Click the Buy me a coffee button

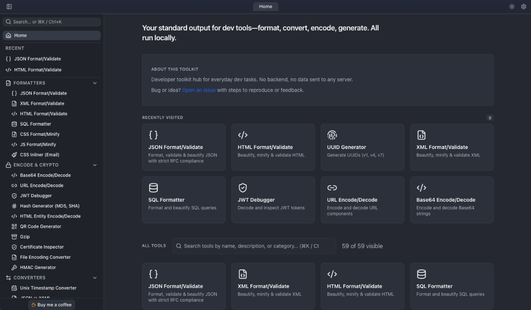click(x=51, y=305)
